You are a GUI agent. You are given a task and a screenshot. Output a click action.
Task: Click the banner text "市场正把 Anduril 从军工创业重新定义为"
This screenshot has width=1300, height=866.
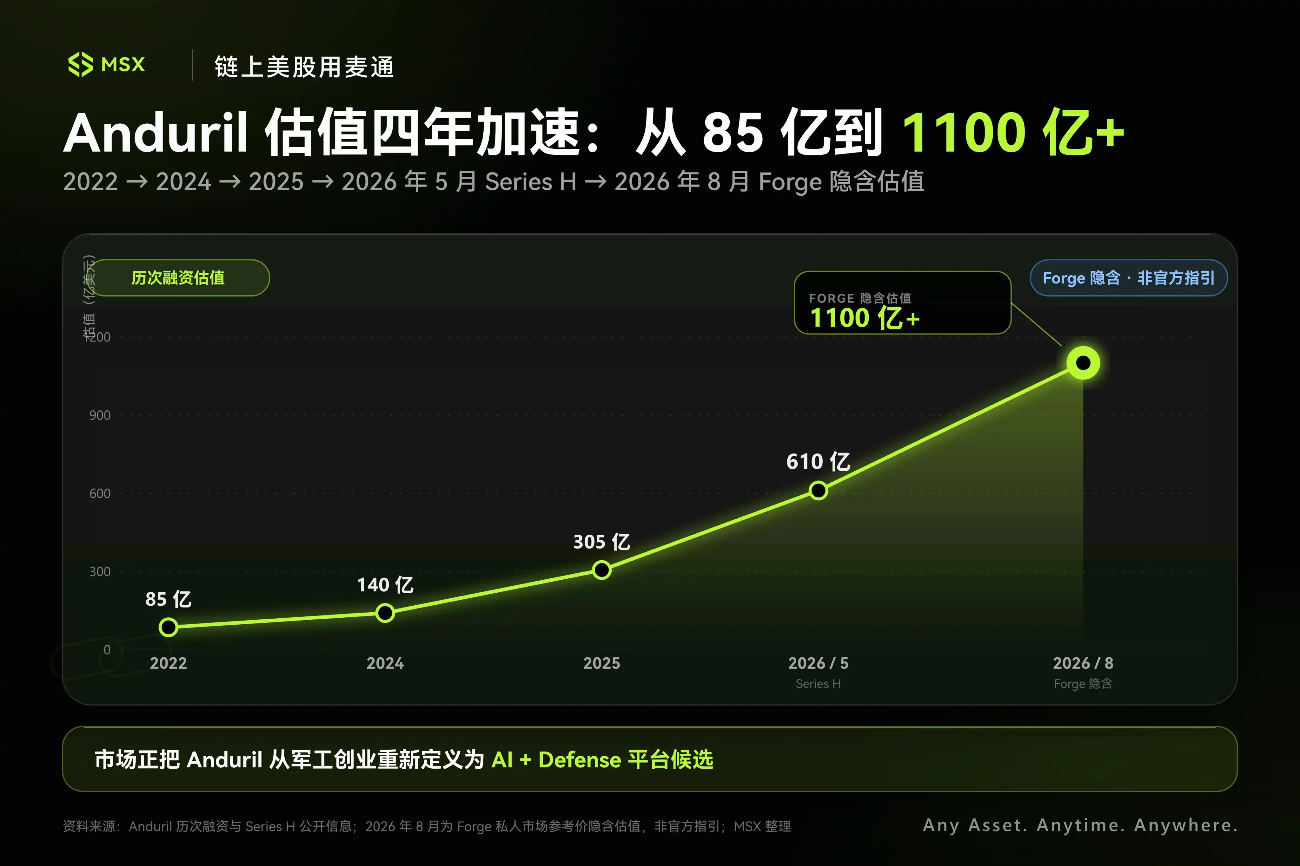[290, 760]
